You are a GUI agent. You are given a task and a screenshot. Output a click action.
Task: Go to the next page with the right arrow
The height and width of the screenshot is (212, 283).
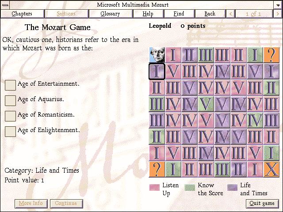278,14
